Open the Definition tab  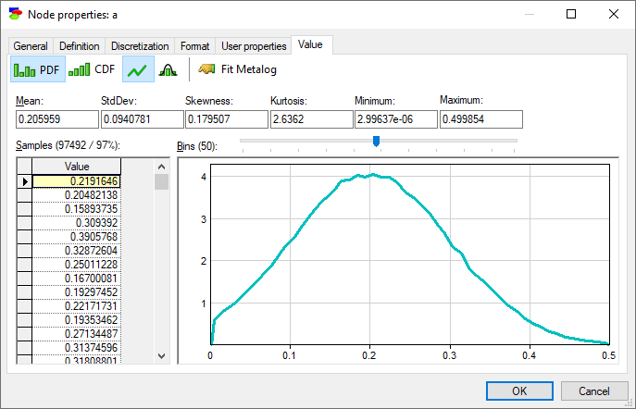(79, 46)
